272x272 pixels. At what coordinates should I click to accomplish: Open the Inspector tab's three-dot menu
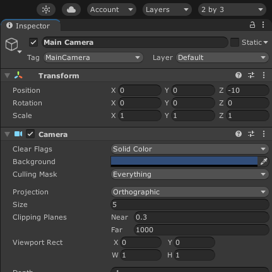263,25
